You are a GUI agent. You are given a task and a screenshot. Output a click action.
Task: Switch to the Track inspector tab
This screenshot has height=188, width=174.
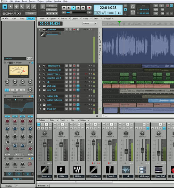(x=22, y=18)
